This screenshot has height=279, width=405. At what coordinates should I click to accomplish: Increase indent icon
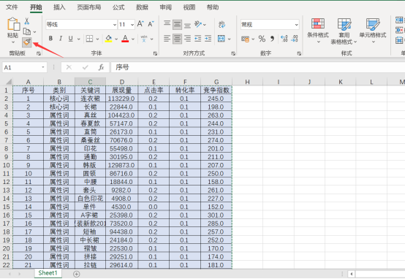point(208,39)
